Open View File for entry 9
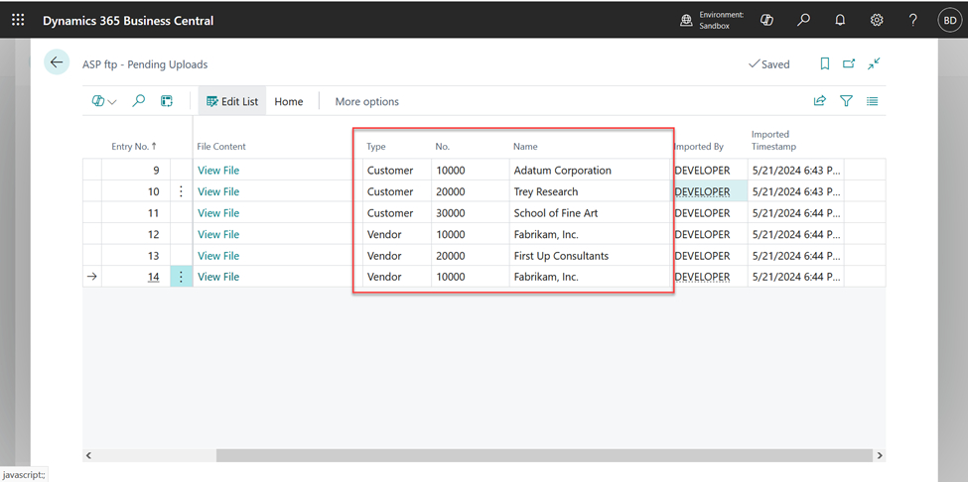 (x=218, y=171)
